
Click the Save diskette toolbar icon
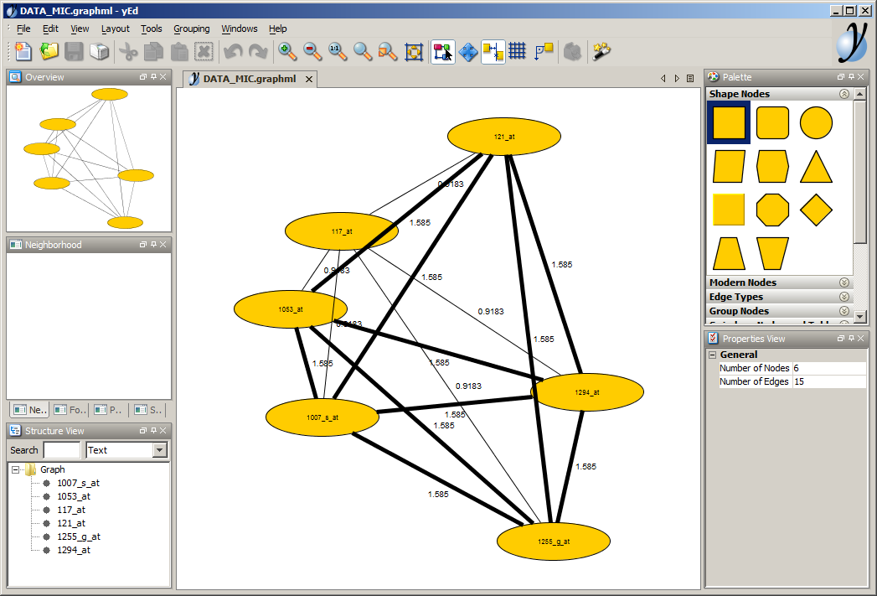pos(74,51)
